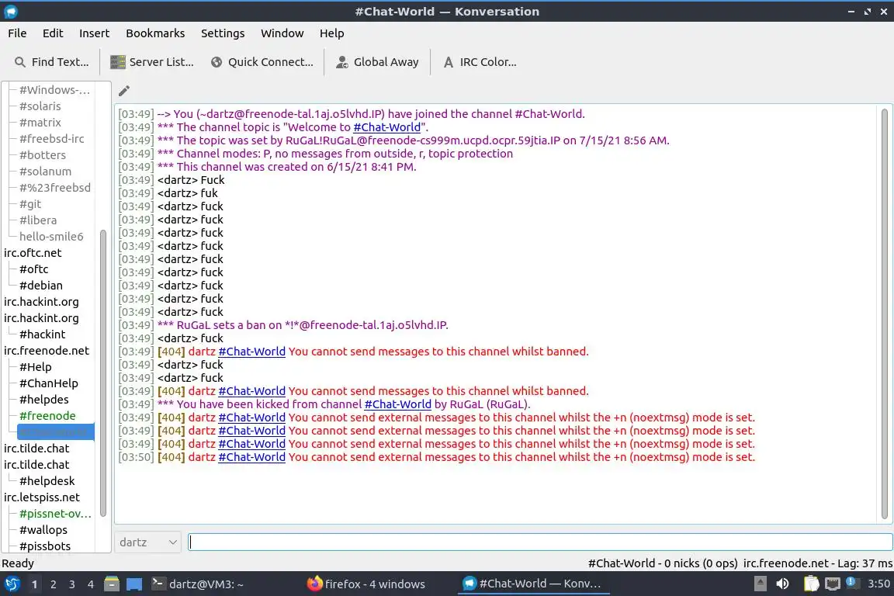
Task: Select the #git channel
Action: click(x=29, y=203)
